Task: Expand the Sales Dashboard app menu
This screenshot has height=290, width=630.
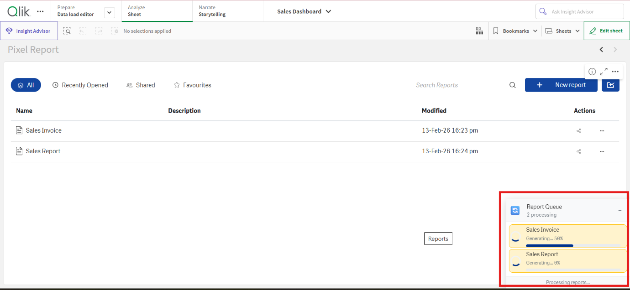Action: pyautogui.click(x=304, y=11)
